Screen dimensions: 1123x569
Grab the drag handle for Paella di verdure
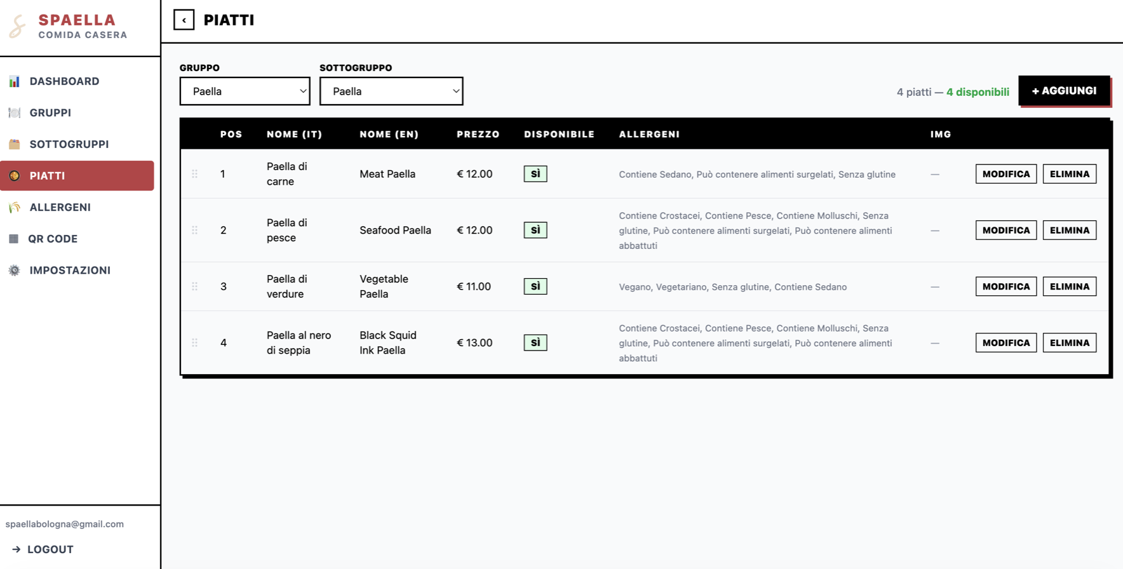click(x=195, y=286)
